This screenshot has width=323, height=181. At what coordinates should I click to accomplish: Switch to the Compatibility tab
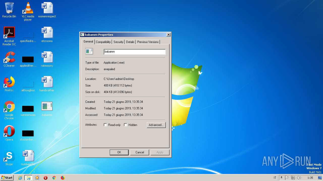(103, 42)
